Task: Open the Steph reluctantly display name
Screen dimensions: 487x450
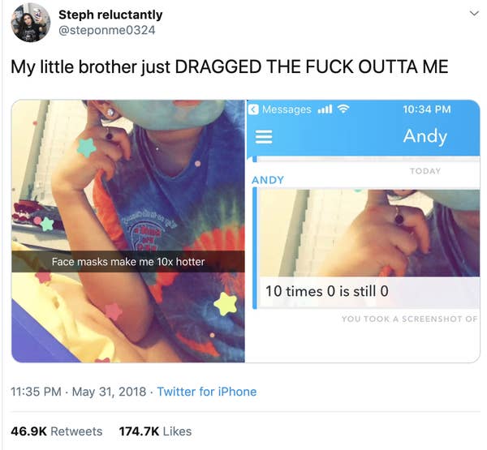Action: click(110, 15)
